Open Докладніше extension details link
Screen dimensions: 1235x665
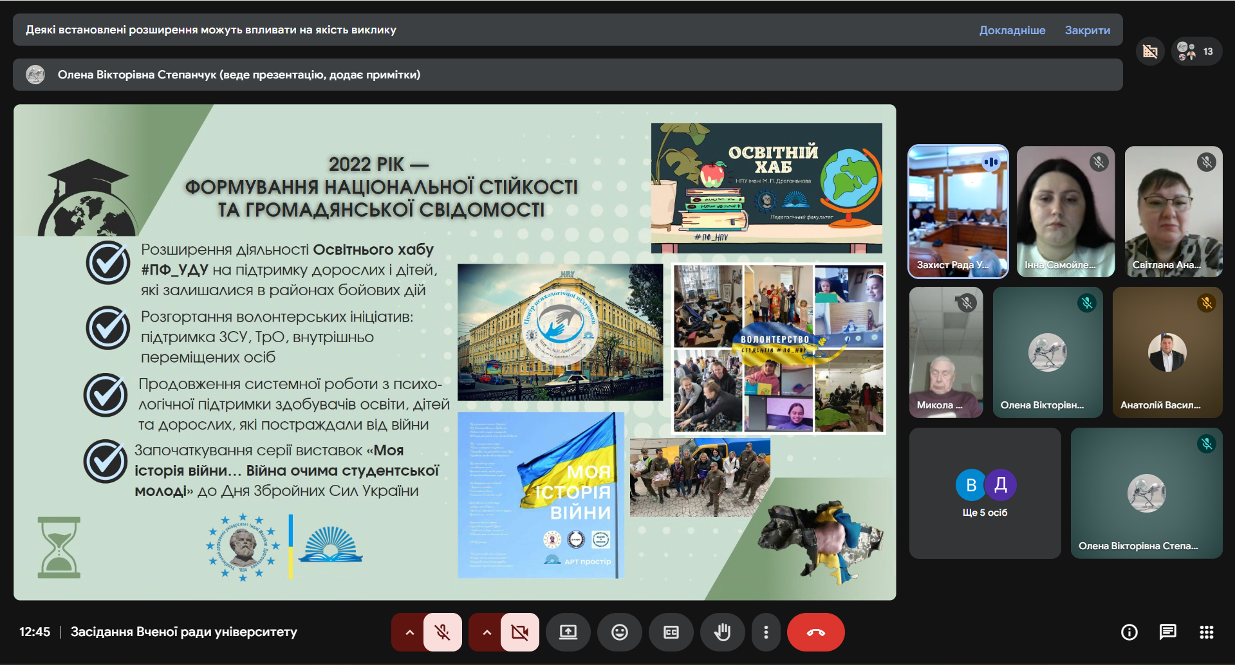tap(1012, 30)
